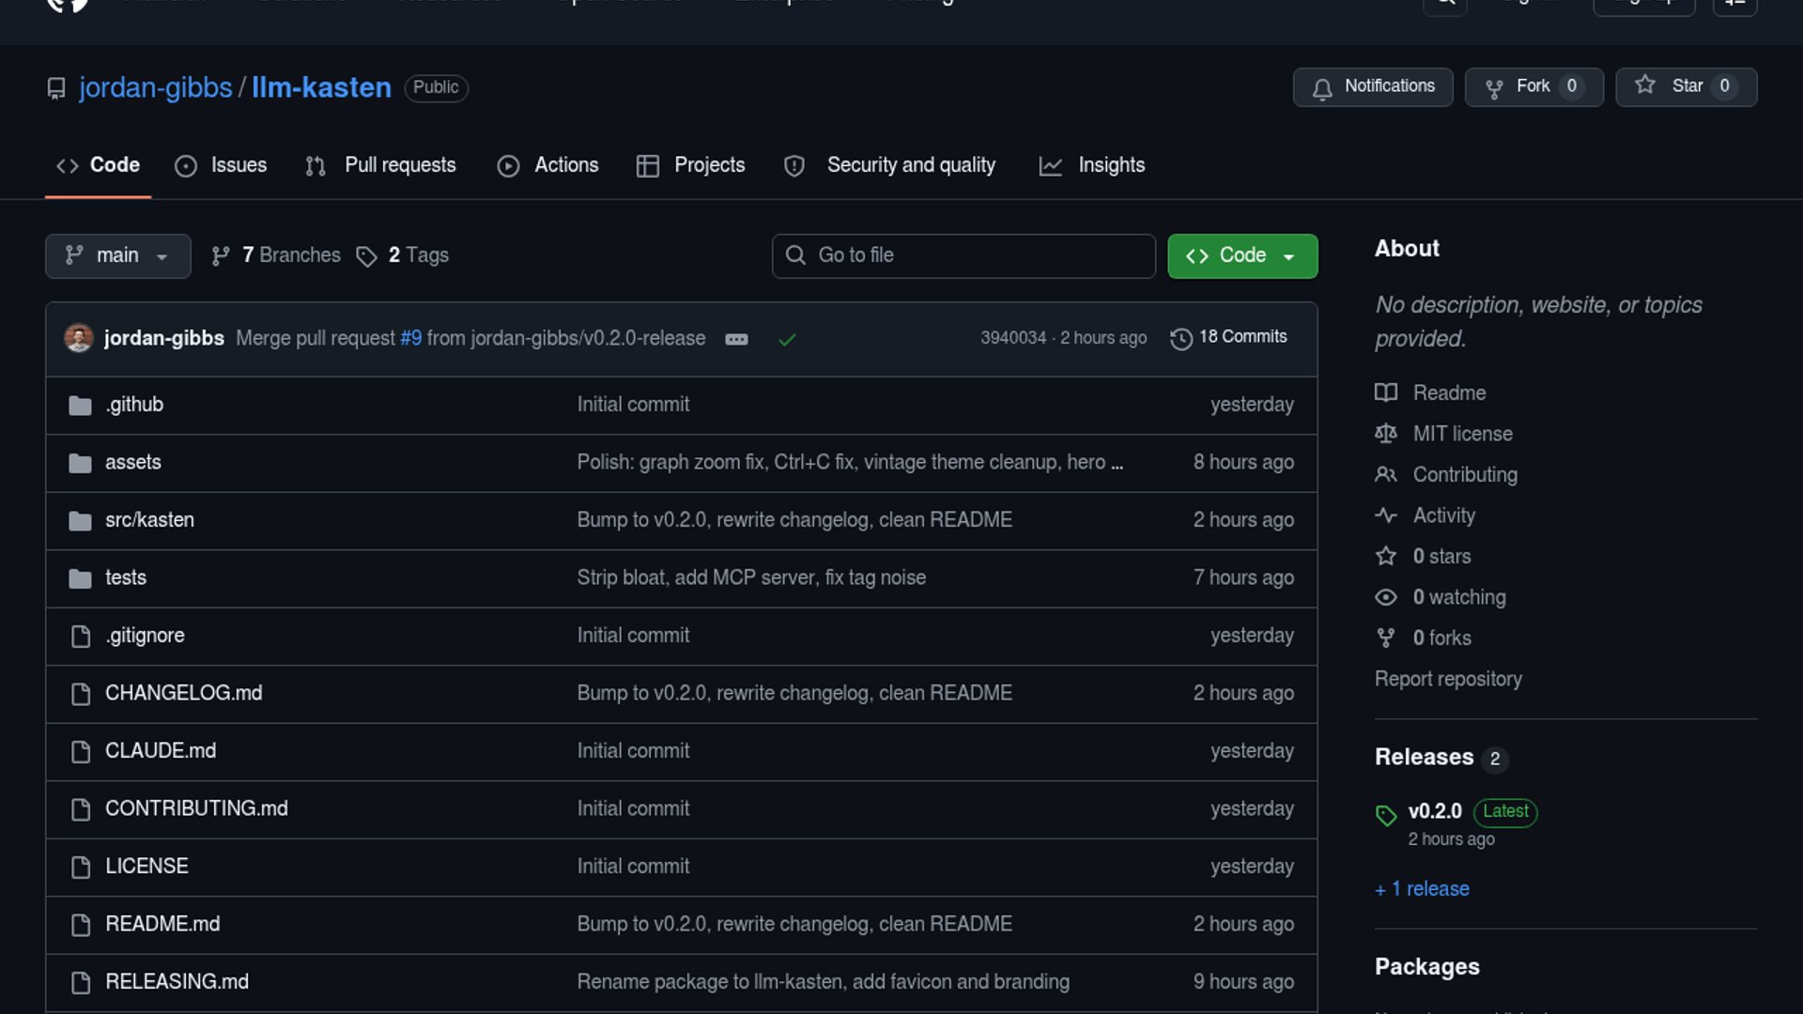Click the Branches fork icon
1803x1014 pixels.
click(221, 256)
